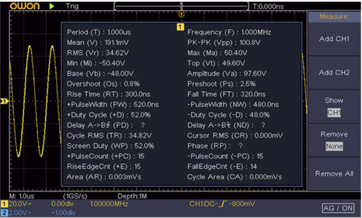Screen dimensions: 362x218
Task: Click the OWON logo
Action: point(25,6)
